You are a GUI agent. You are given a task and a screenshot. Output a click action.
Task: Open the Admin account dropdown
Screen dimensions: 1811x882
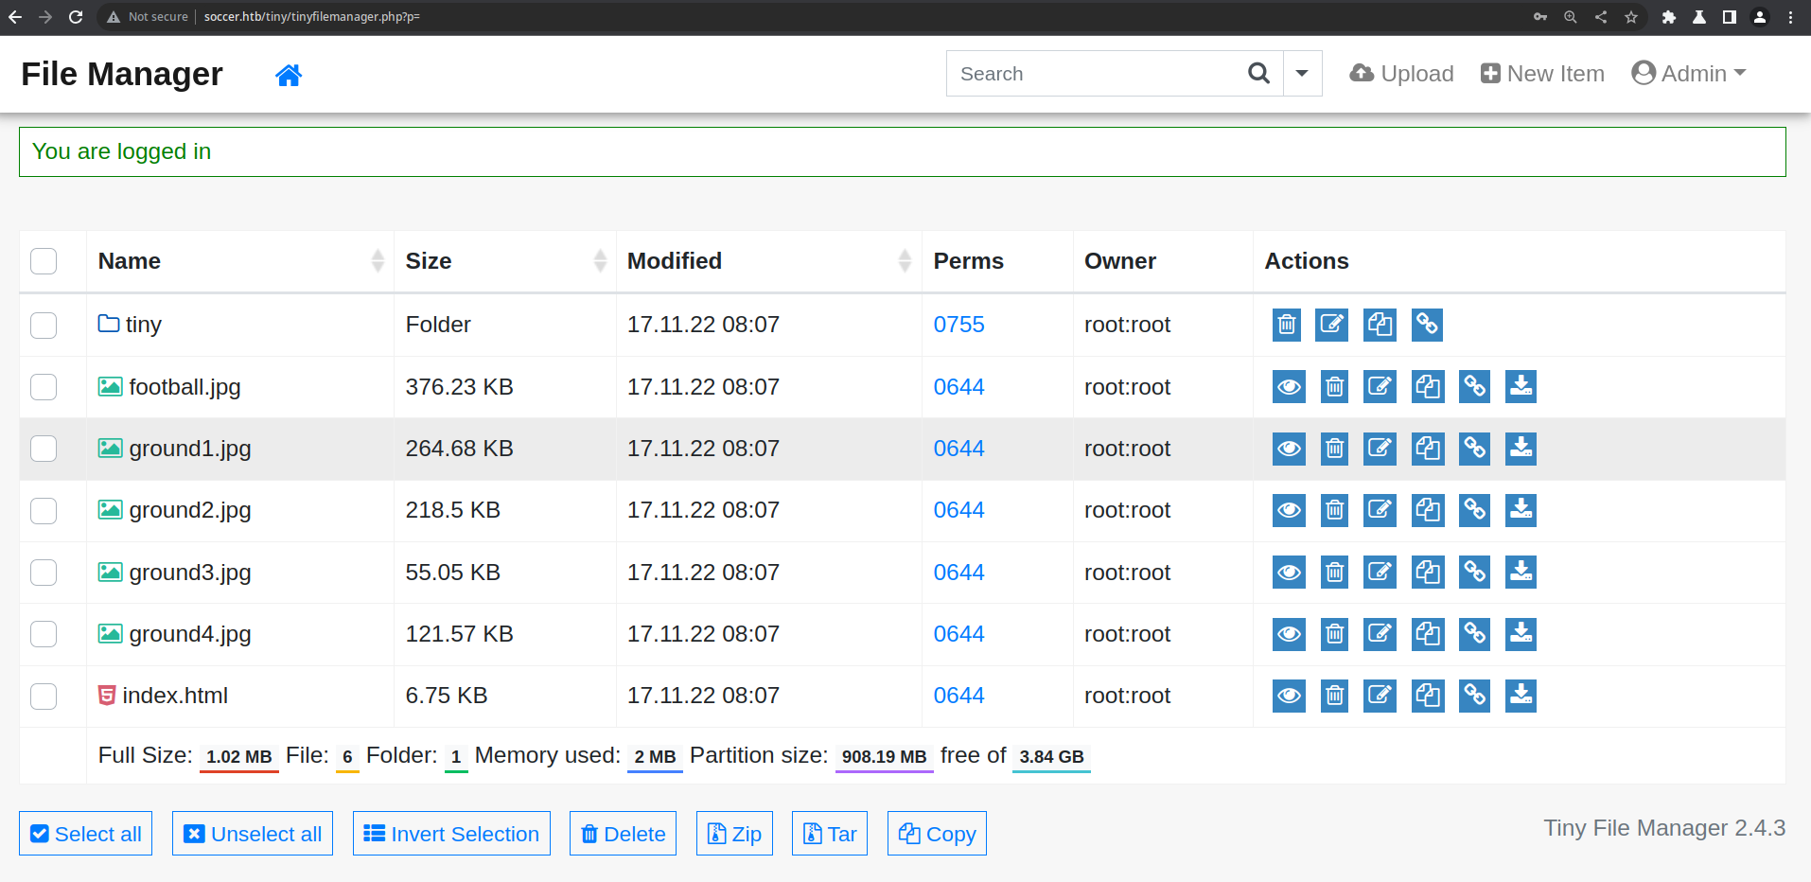click(1689, 74)
